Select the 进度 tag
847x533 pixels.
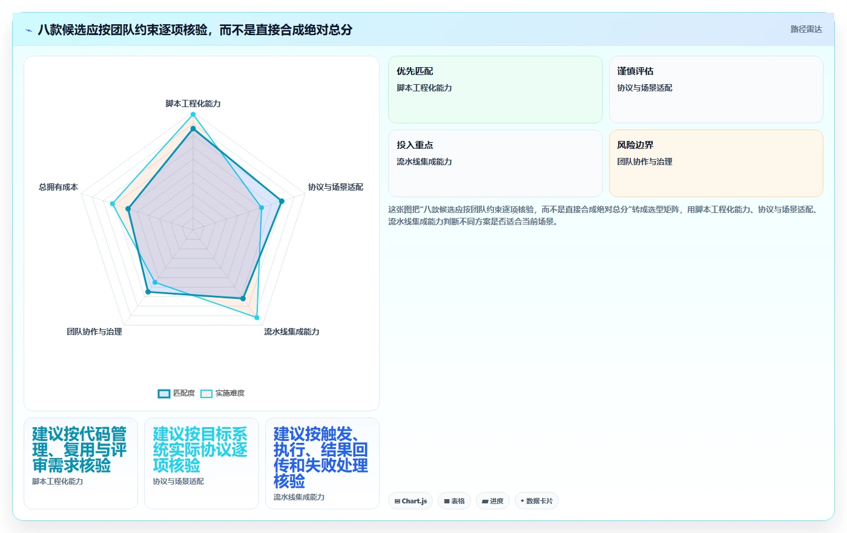point(493,501)
